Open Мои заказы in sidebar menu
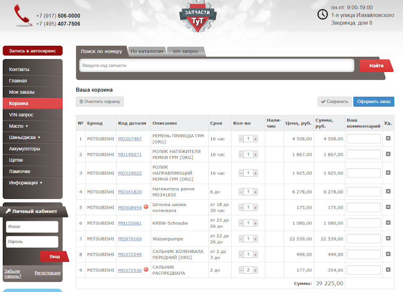Viewport: 403px width, 292px height. (x=33, y=92)
